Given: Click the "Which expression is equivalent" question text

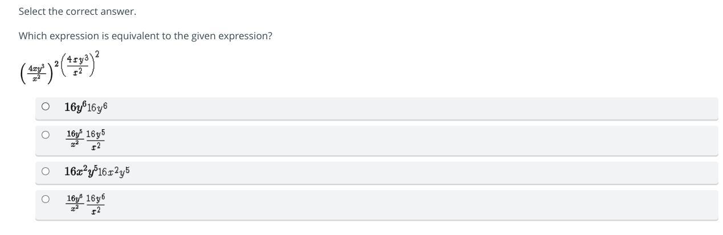Looking at the screenshot, I should coord(145,36).
